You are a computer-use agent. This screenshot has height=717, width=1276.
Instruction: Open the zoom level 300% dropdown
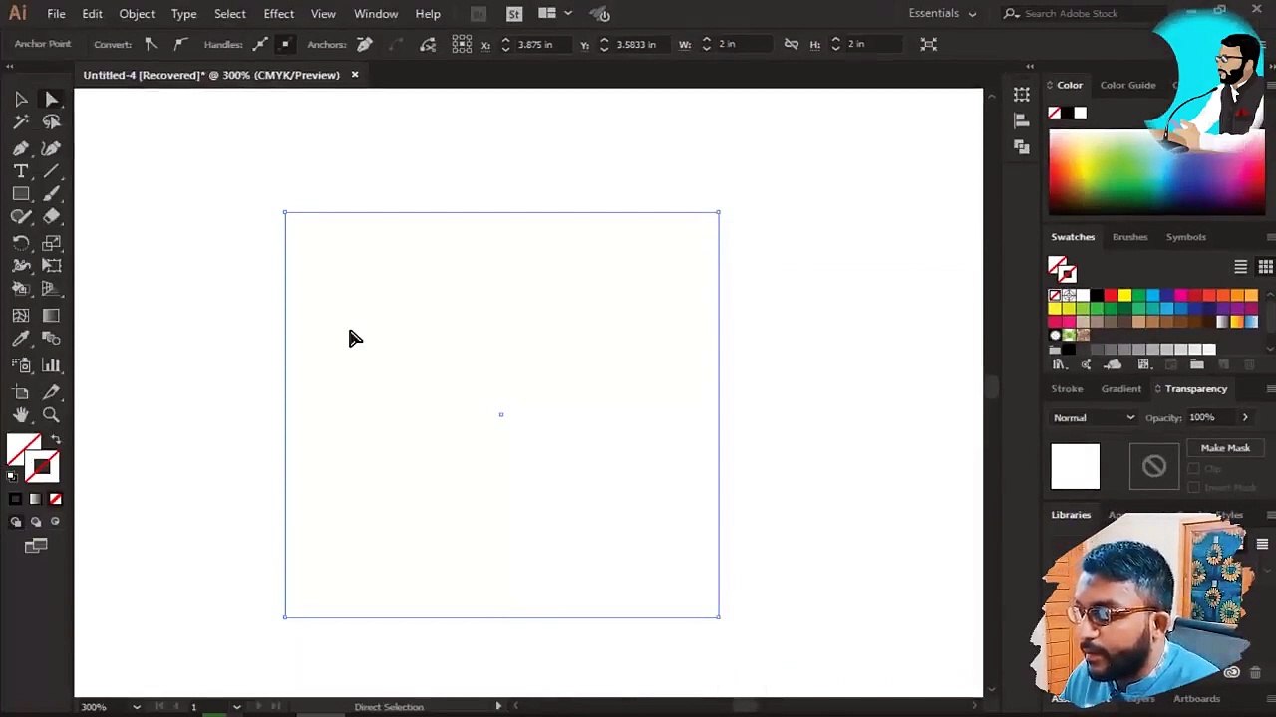[x=137, y=707]
